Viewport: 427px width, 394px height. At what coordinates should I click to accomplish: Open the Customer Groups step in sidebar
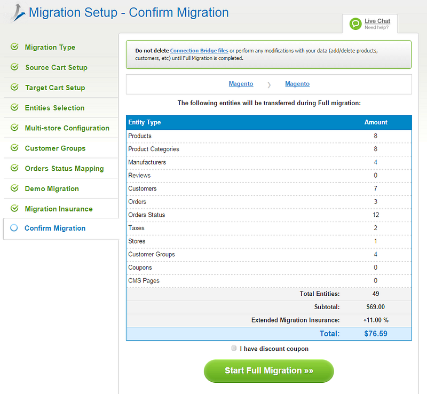click(x=56, y=148)
